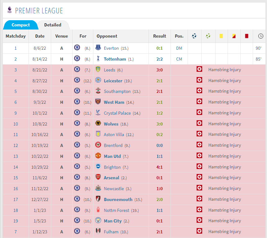The height and width of the screenshot is (238, 267).
Task: Click the injury cross icon in Leeds row
Action: coord(199,69)
